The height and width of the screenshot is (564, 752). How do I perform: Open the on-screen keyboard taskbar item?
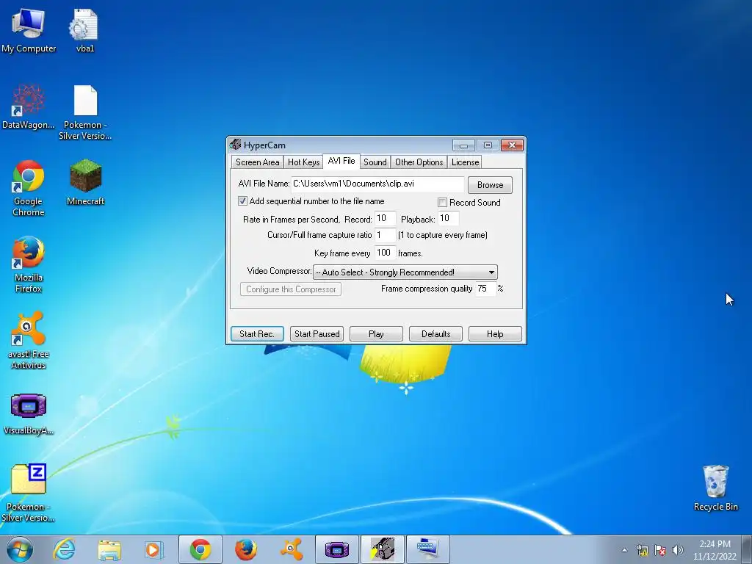(x=428, y=549)
